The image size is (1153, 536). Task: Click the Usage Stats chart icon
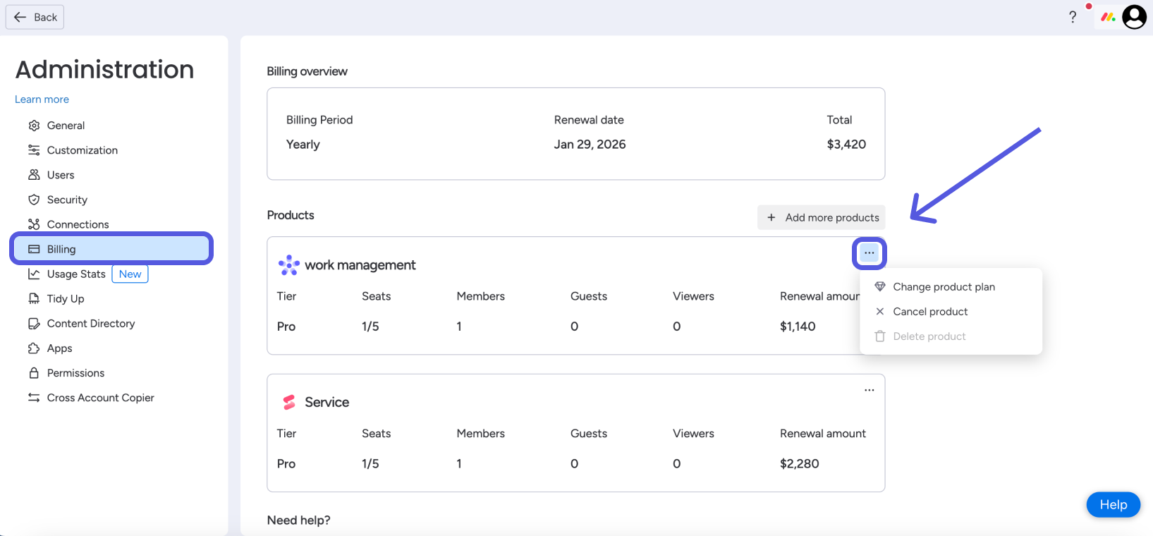[34, 274]
